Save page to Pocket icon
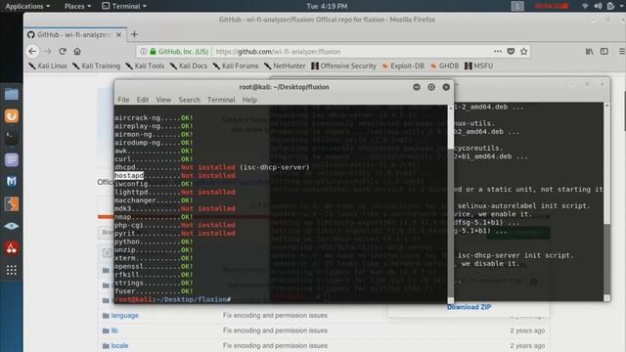The width and height of the screenshot is (626, 352). (511, 51)
